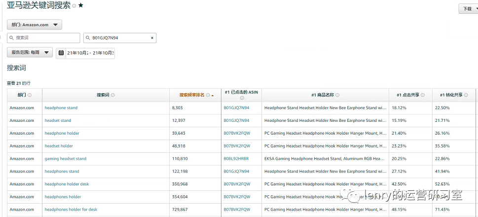
Task: Click the 搜索词 search term input field
Action: (43, 38)
